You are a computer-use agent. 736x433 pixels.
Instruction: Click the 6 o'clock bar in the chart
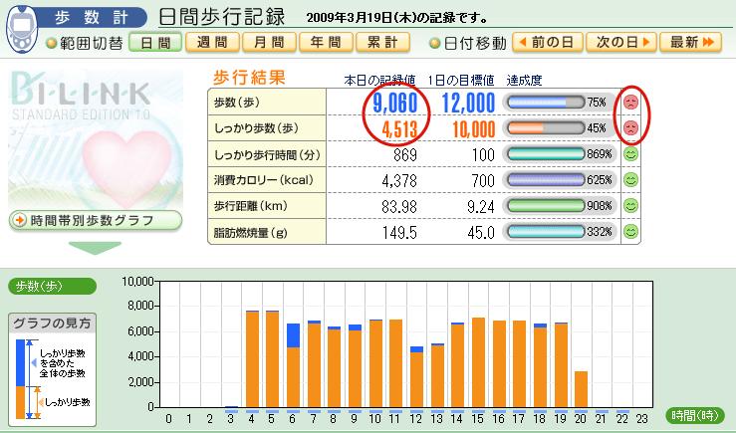[294, 365]
